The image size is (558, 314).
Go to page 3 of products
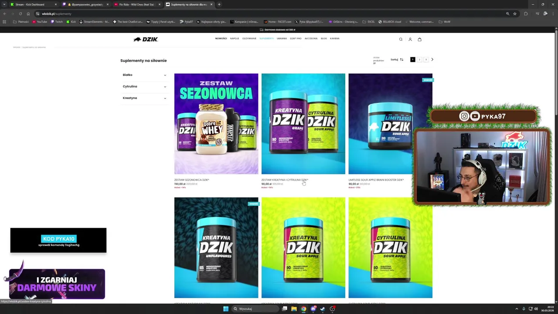click(x=426, y=59)
